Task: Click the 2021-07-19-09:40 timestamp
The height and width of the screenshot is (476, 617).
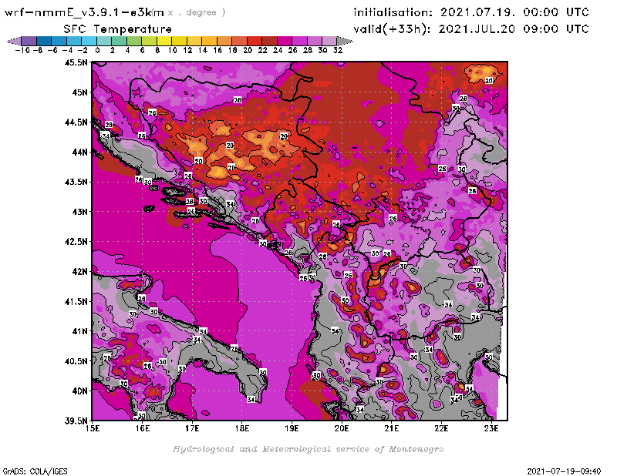Action: (x=564, y=471)
